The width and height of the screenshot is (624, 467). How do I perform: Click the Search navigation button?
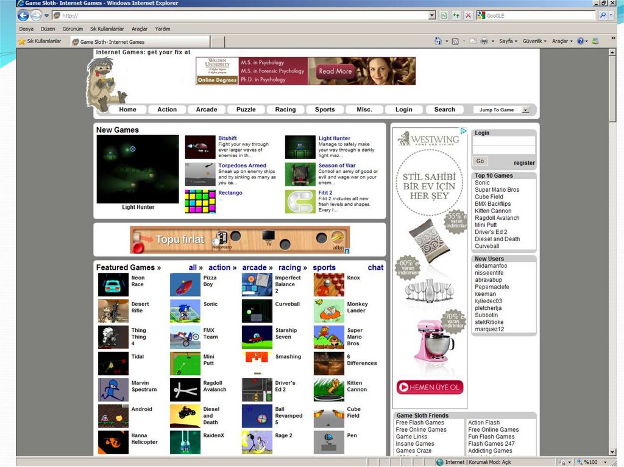point(444,110)
